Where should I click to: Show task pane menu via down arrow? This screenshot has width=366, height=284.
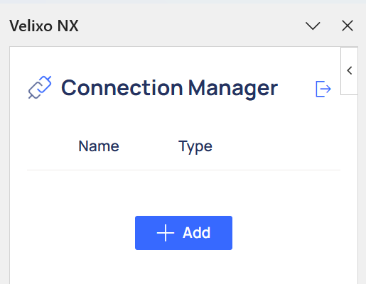(313, 26)
